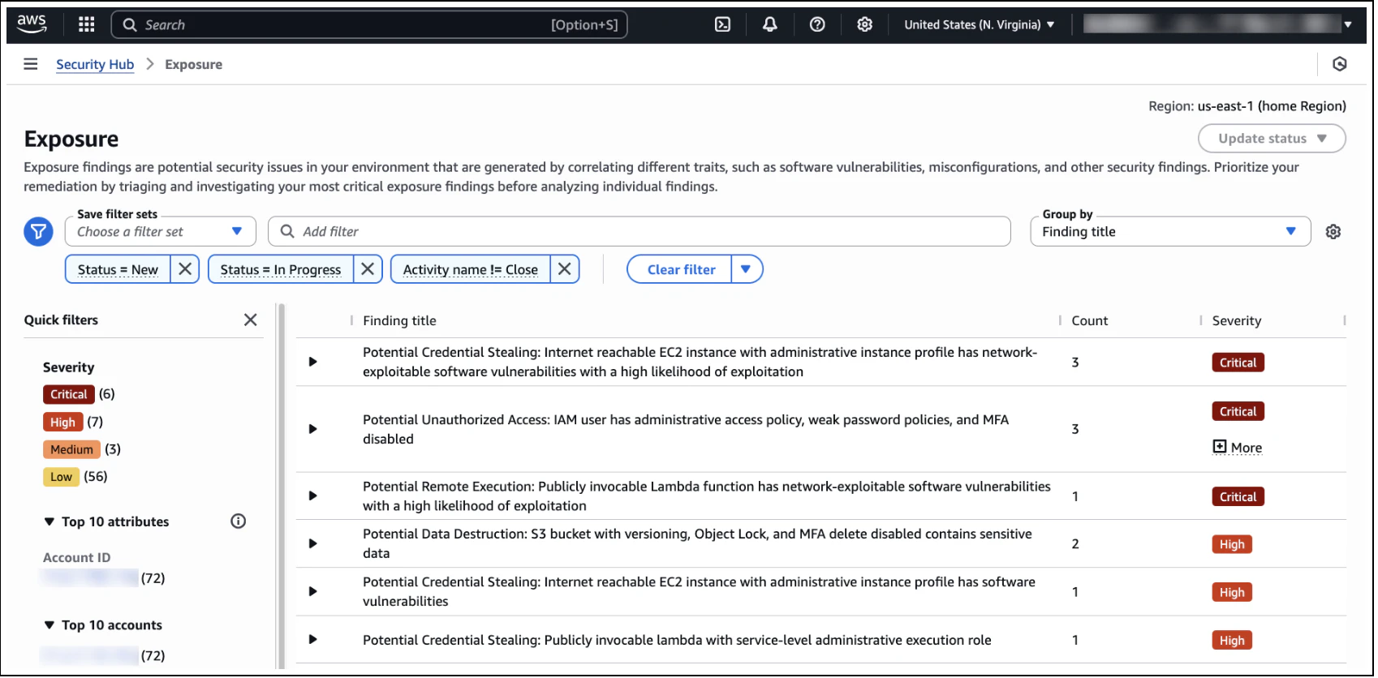Expand the Potential Unauthorized Access IAM user row
Viewport: 1378px width, 678px height.
pos(313,430)
